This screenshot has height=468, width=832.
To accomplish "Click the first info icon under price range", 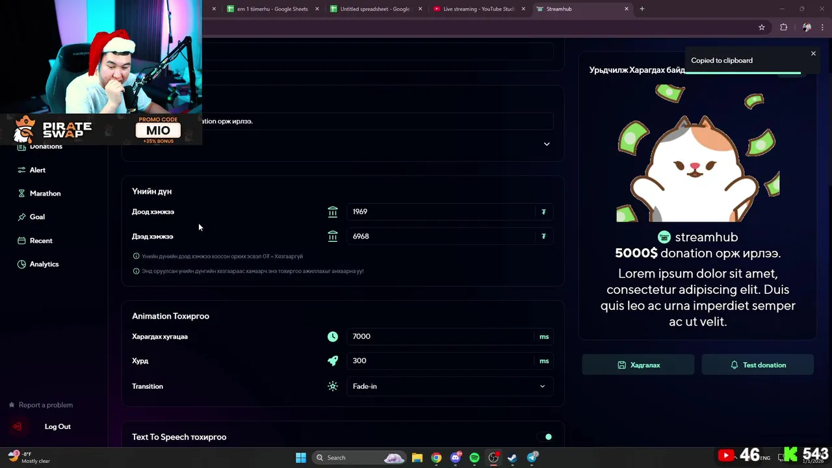I will click(x=136, y=256).
